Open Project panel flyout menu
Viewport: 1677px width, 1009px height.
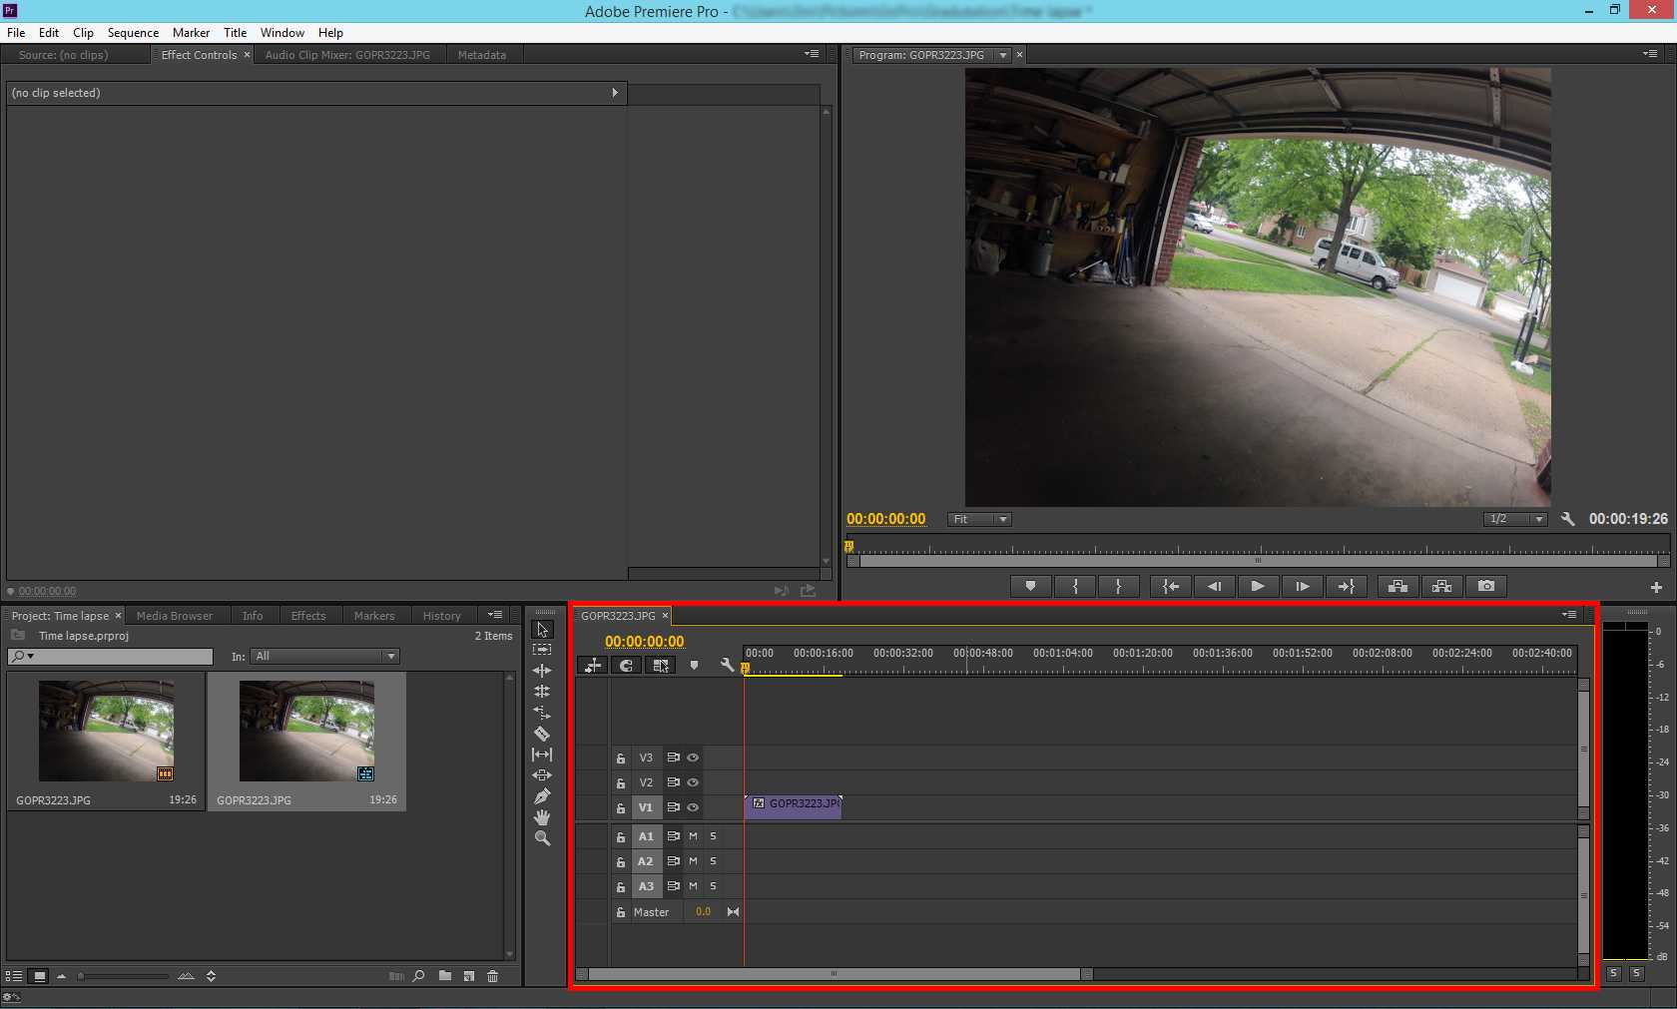pos(495,615)
